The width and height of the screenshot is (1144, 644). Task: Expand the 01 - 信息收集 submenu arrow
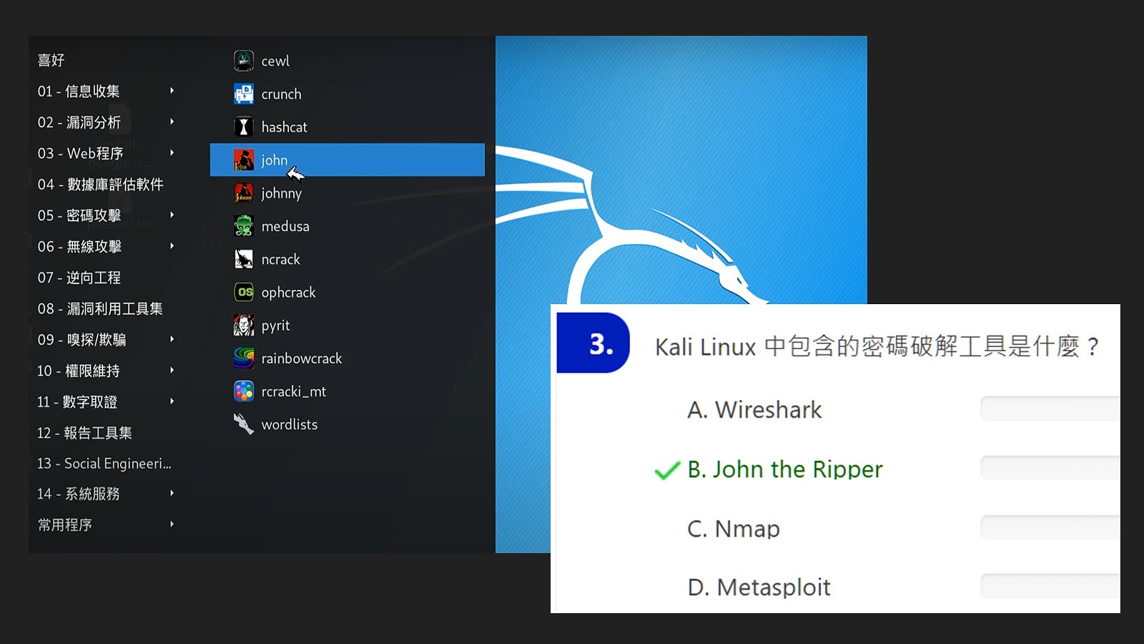coord(172,91)
